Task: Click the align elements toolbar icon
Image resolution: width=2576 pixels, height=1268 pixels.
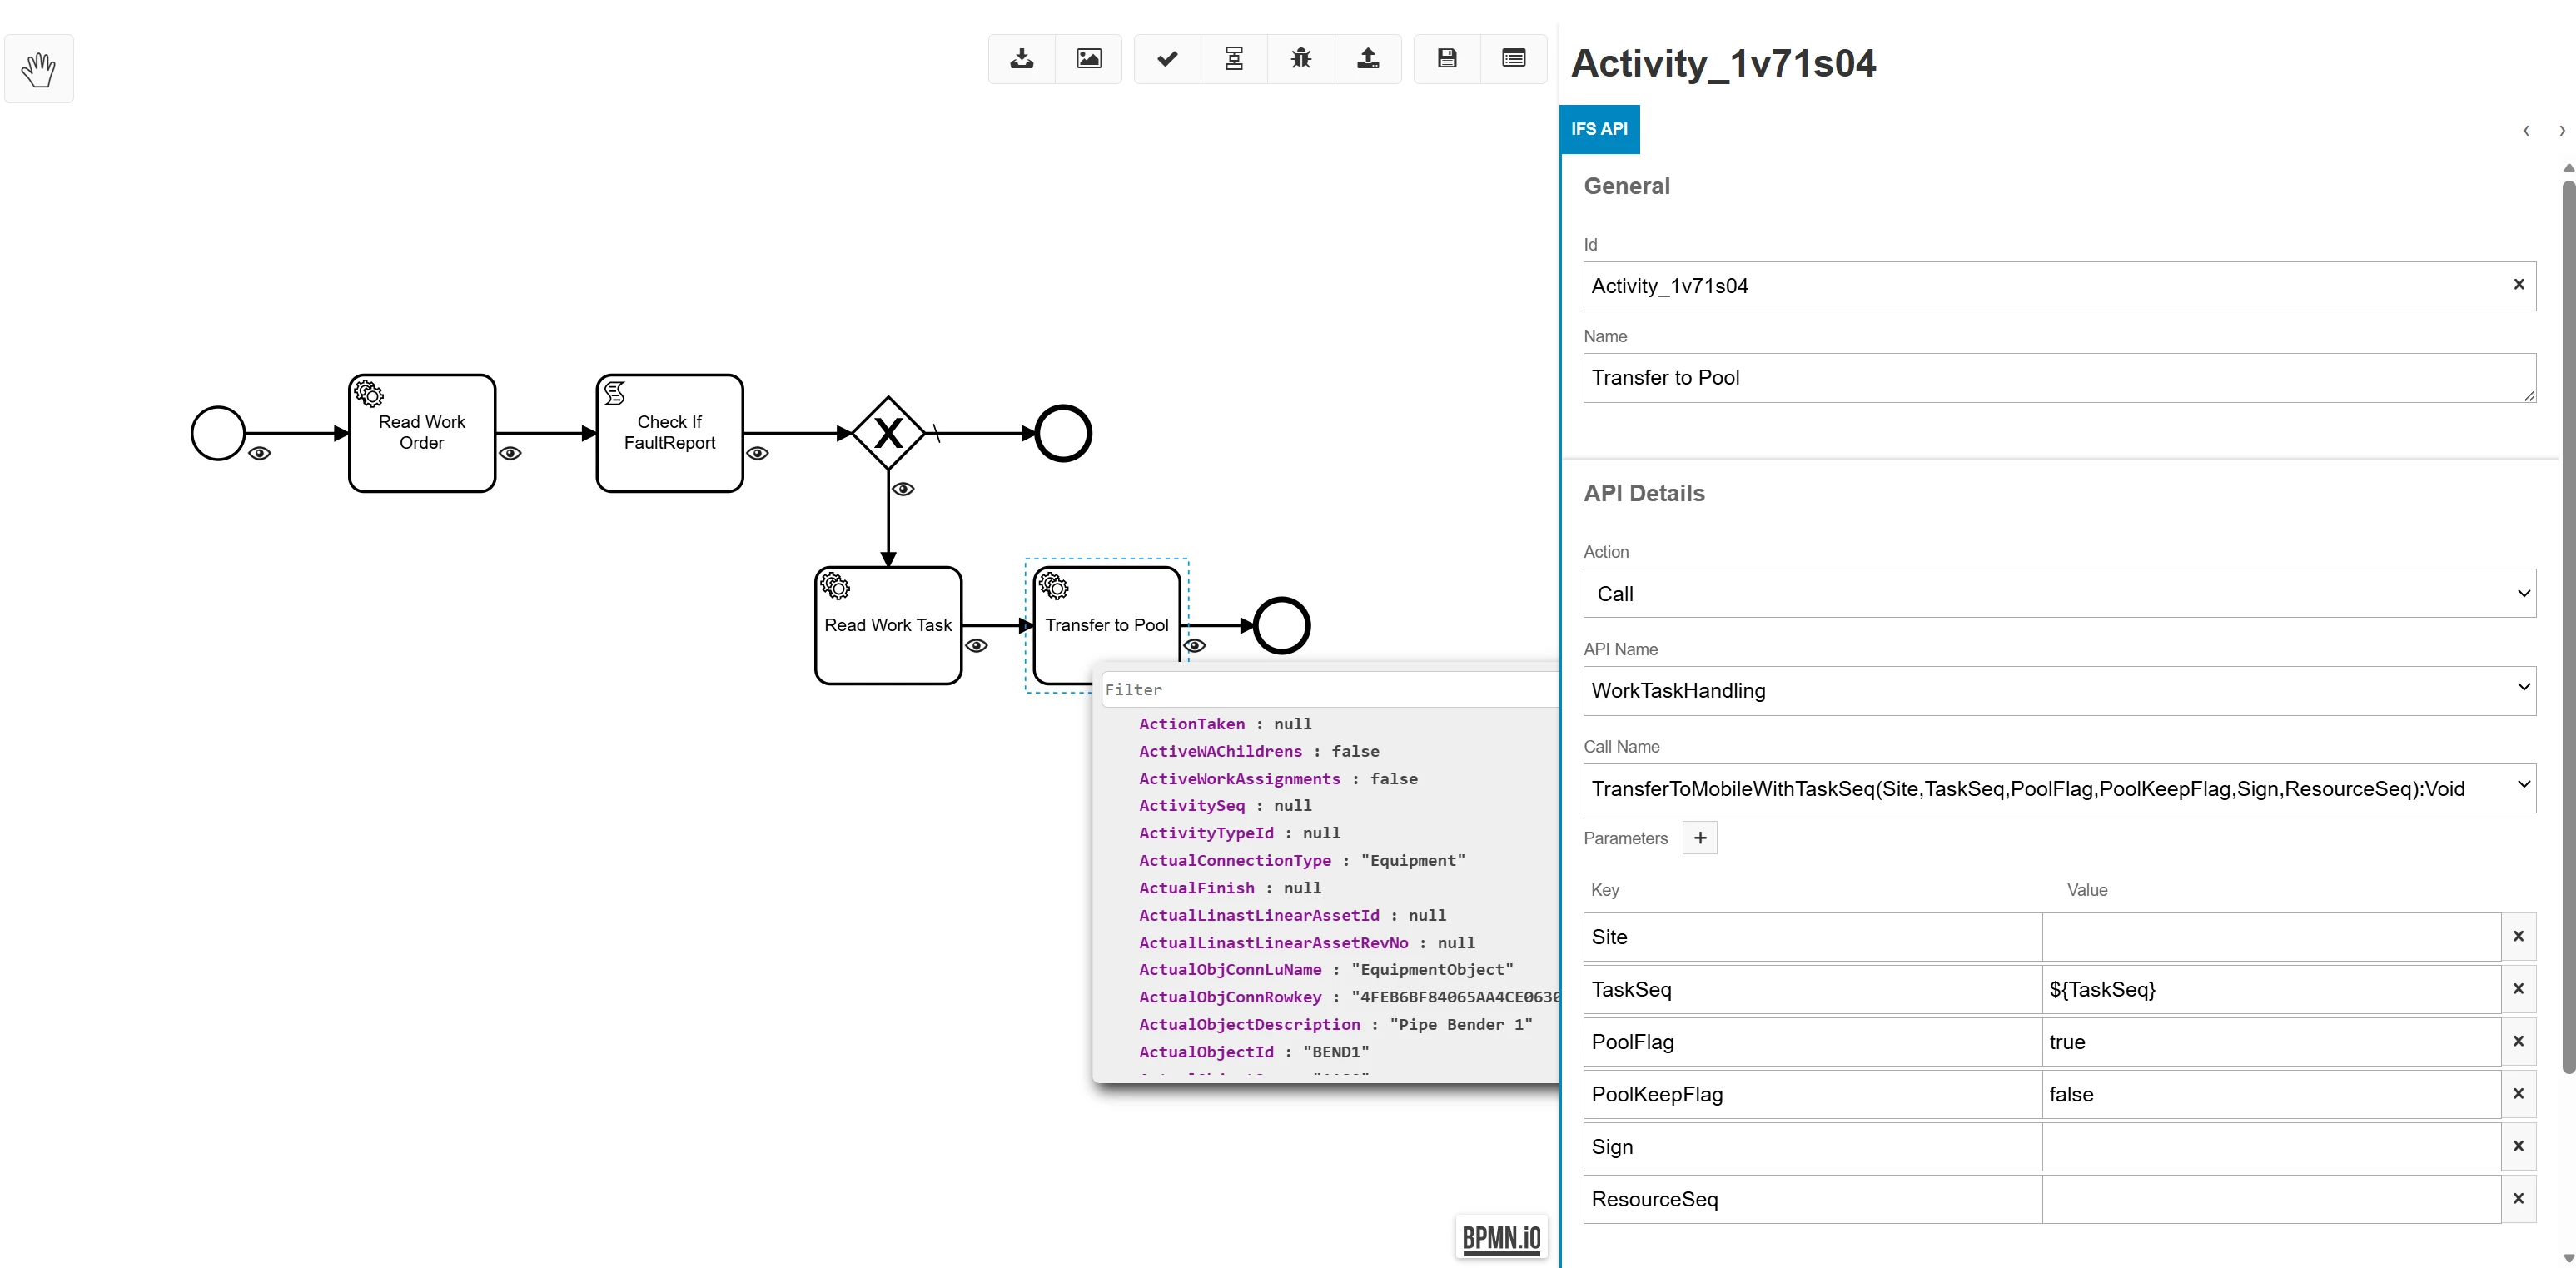Action: click(1234, 59)
